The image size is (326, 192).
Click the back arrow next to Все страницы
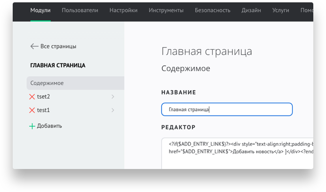coord(34,46)
